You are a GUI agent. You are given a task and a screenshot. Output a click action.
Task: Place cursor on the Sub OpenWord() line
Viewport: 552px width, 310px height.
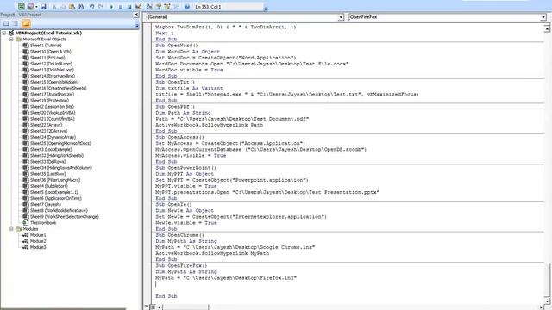[x=177, y=46]
